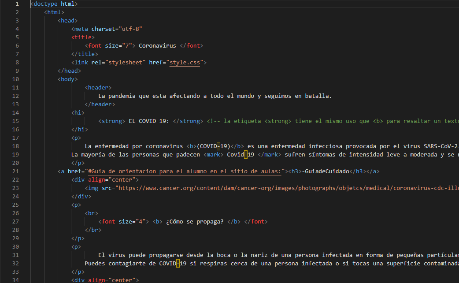Click the closing </div> tag on line 24

pos(81,197)
